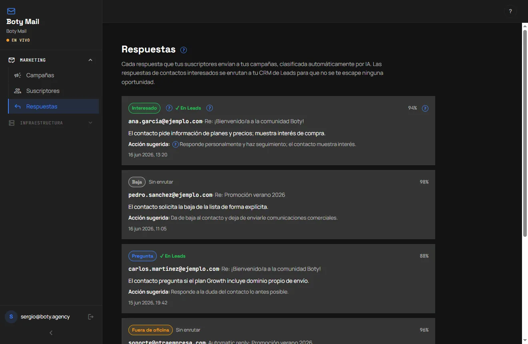This screenshot has width=528, height=344.
Task: Click the MARKETING section header
Action: tap(51, 60)
